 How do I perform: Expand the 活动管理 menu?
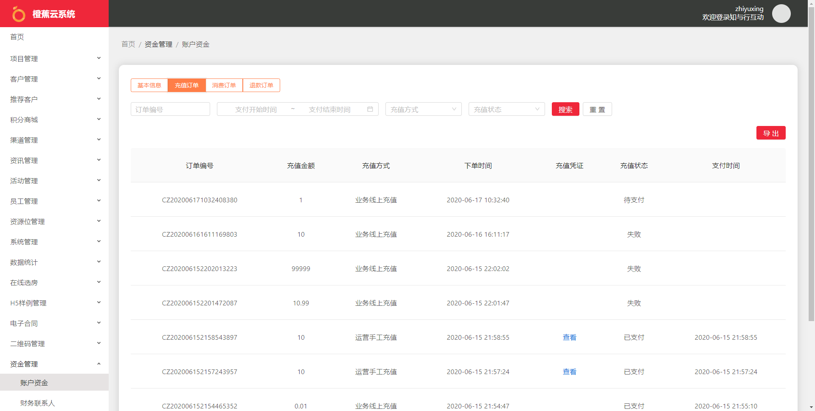54,181
